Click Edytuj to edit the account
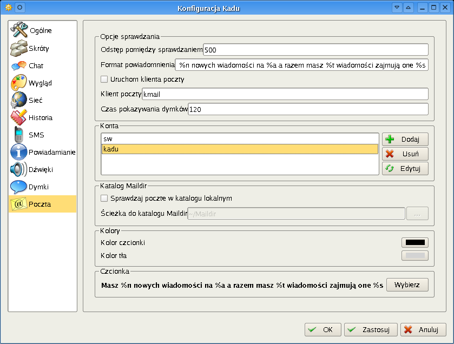 pos(405,169)
